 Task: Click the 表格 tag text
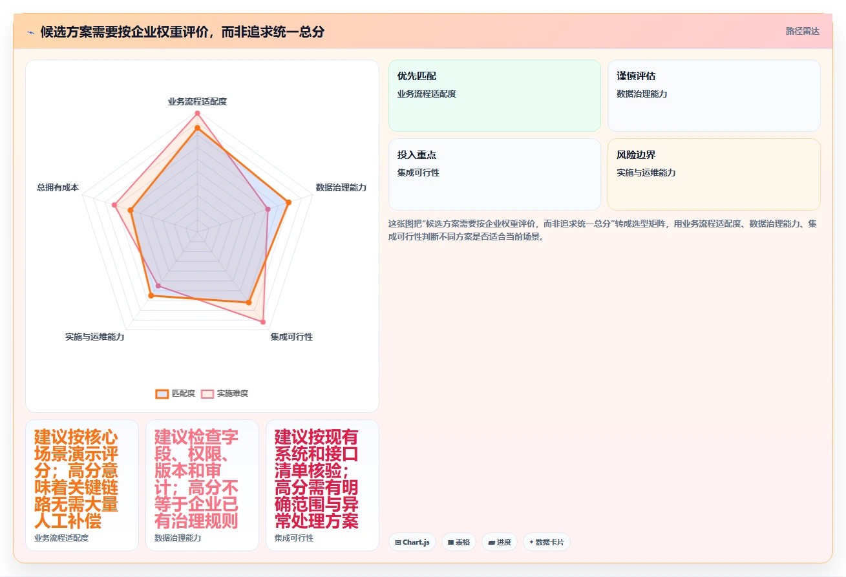point(463,542)
